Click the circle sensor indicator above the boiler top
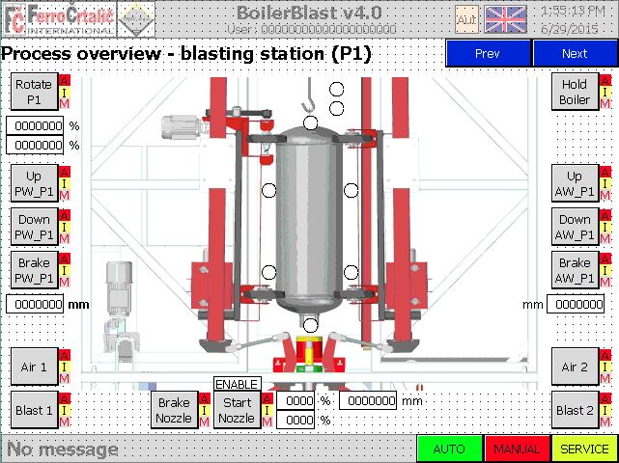This screenshot has width=619, height=463. tap(311, 123)
